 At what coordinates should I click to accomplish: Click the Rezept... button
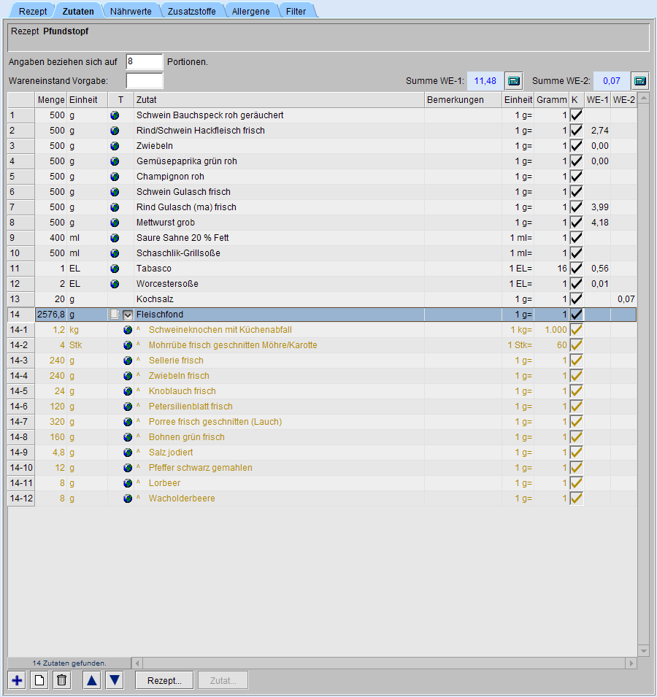point(164,680)
